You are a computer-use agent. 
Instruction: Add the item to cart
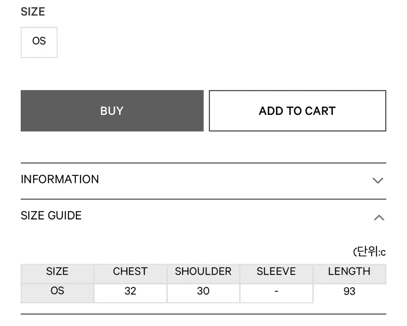coord(297,111)
